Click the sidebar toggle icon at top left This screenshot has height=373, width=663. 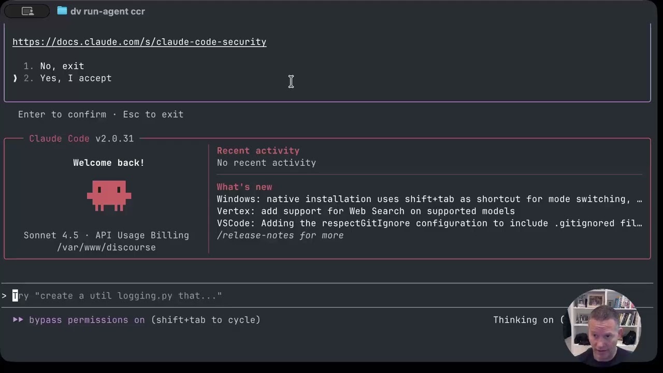point(27,11)
